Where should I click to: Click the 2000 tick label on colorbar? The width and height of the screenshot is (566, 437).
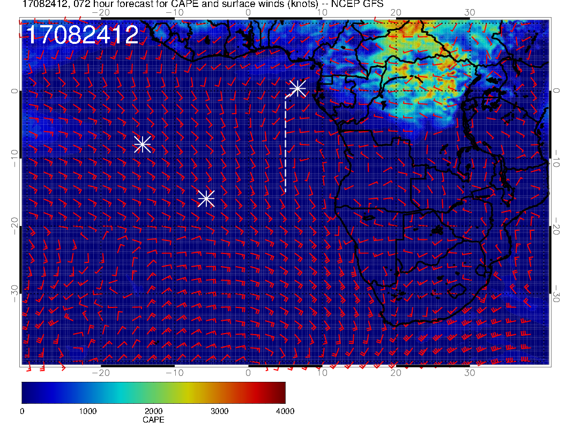(153, 411)
